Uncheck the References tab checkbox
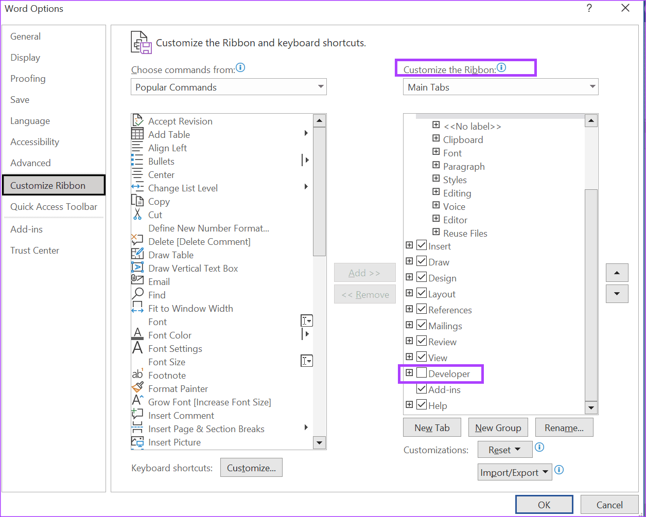The width and height of the screenshot is (646, 517). point(422,309)
